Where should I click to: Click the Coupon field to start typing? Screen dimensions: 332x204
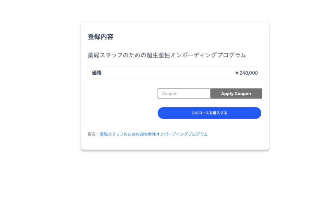pyautogui.click(x=184, y=93)
